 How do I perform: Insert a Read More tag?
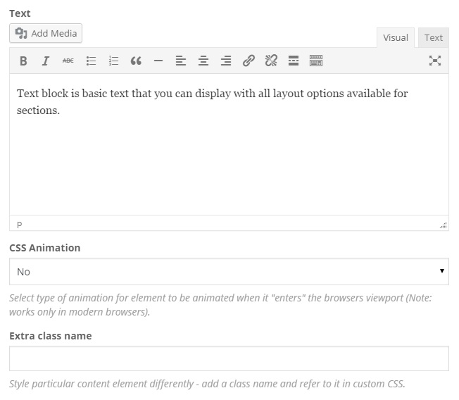pyautogui.click(x=294, y=61)
